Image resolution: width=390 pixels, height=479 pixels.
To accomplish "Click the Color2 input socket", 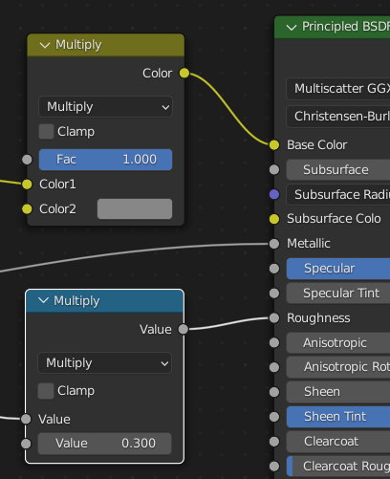I will tap(27, 209).
